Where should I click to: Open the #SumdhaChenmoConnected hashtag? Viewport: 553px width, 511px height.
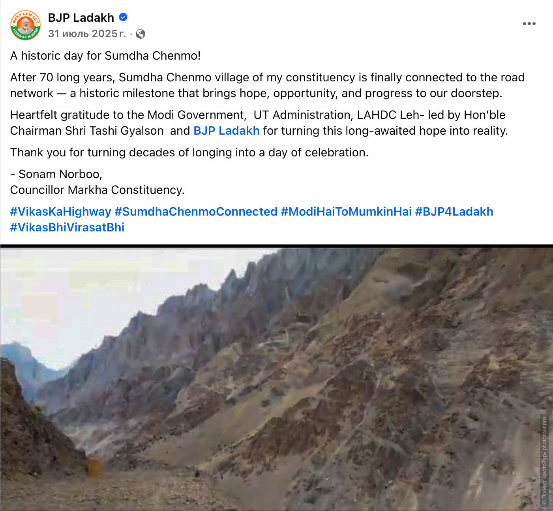pos(196,212)
